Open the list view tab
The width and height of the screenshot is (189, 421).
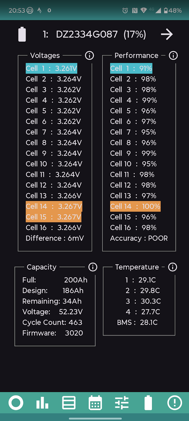coord(69,403)
